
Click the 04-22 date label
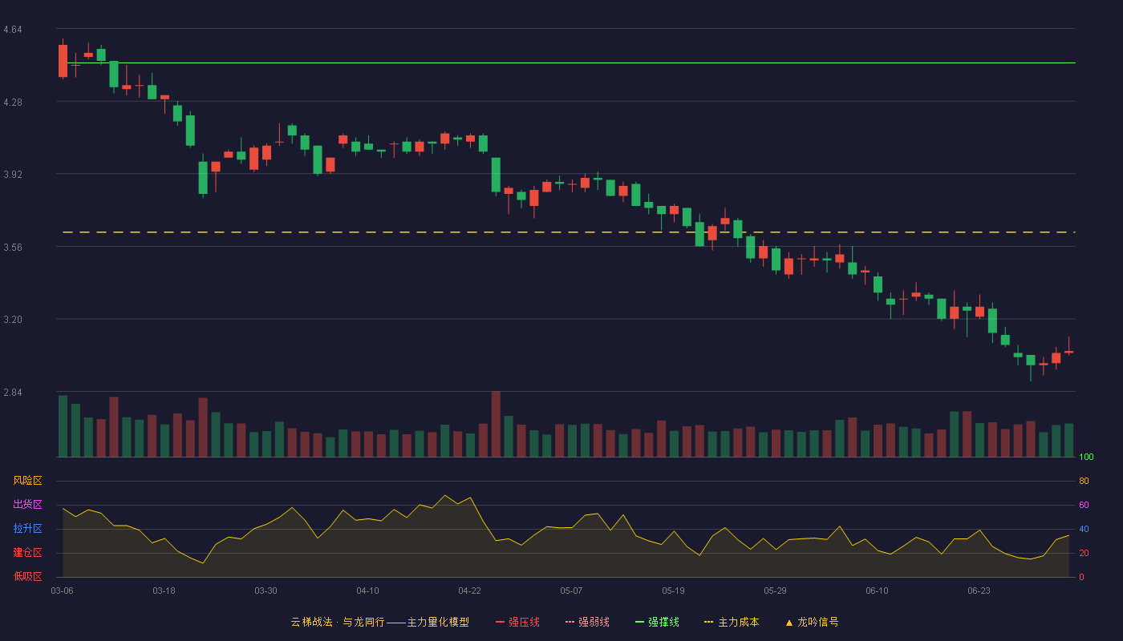[469, 591]
